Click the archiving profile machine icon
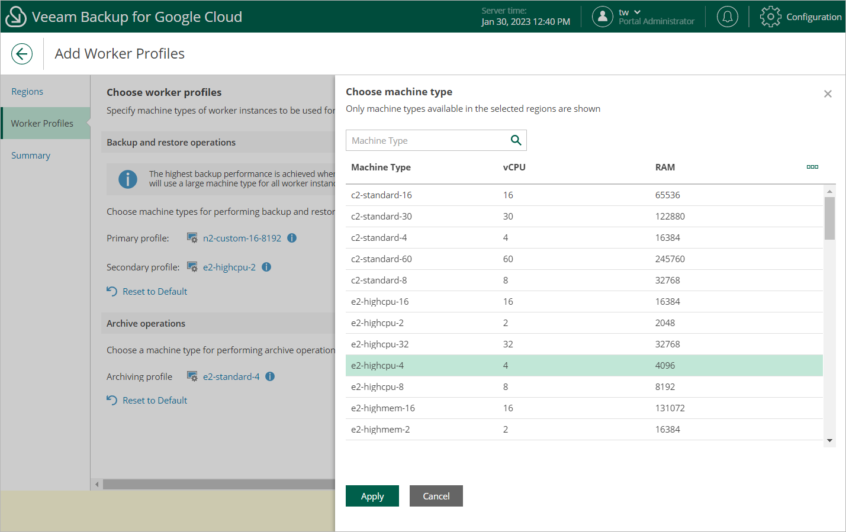The height and width of the screenshot is (532, 846). coord(192,376)
